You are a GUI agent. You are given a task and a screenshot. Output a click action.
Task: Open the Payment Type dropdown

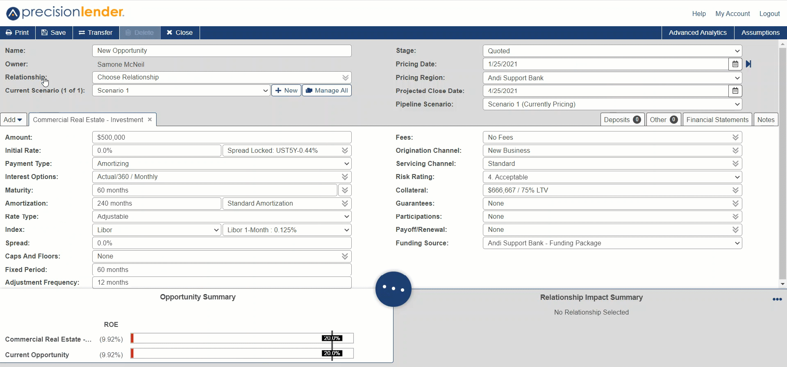222,163
